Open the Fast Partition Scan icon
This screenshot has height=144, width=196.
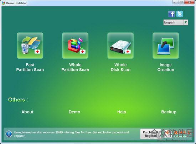(x=30, y=46)
